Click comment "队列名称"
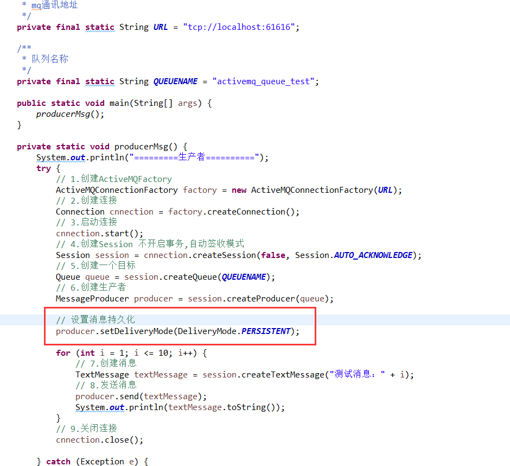The image size is (510, 466). 50,59
